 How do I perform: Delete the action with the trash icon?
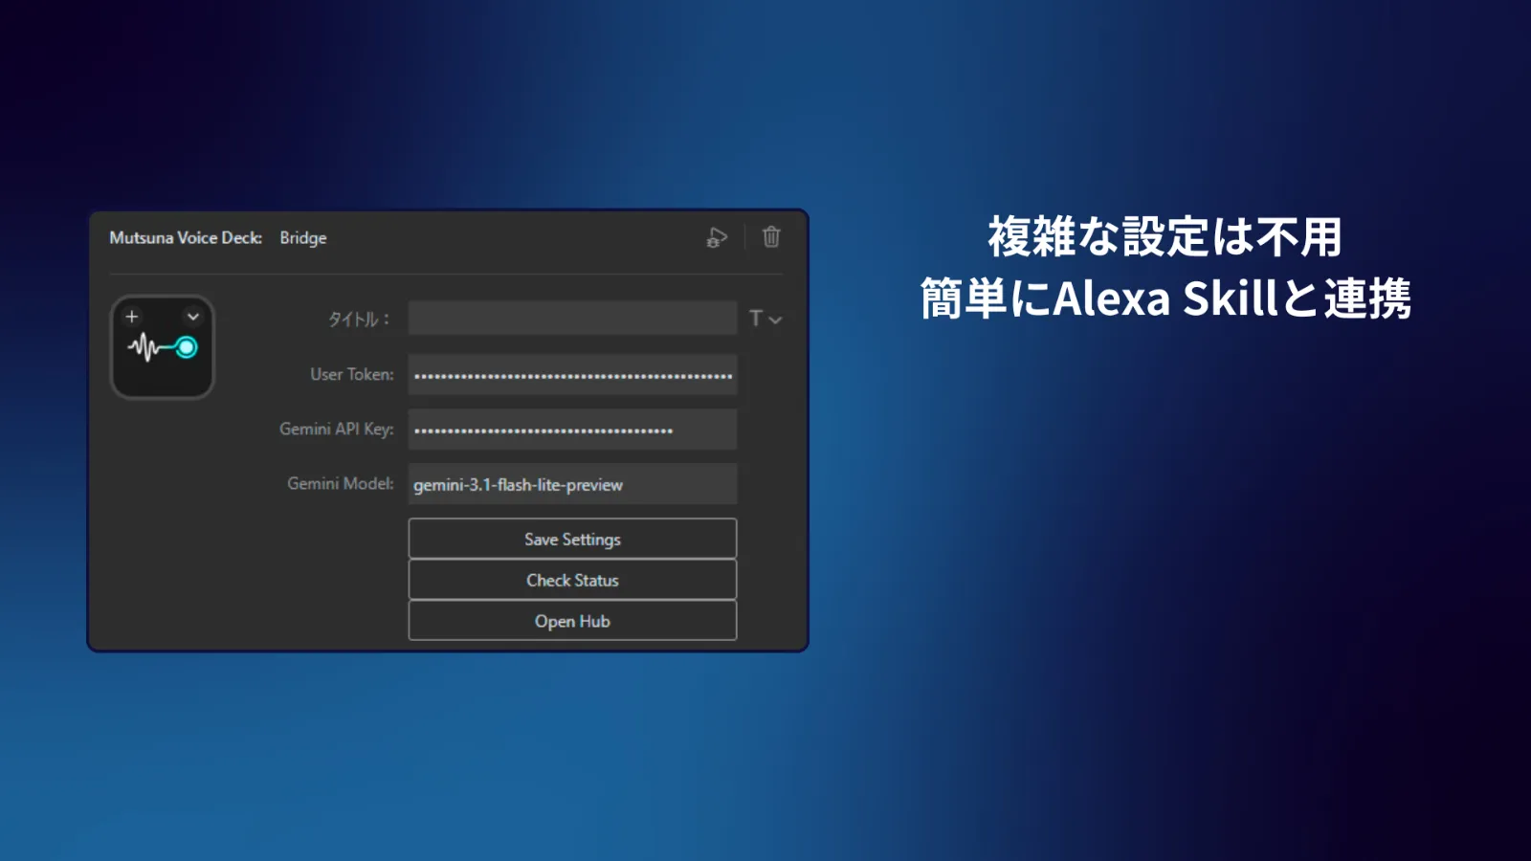pyautogui.click(x=771, y=236)
